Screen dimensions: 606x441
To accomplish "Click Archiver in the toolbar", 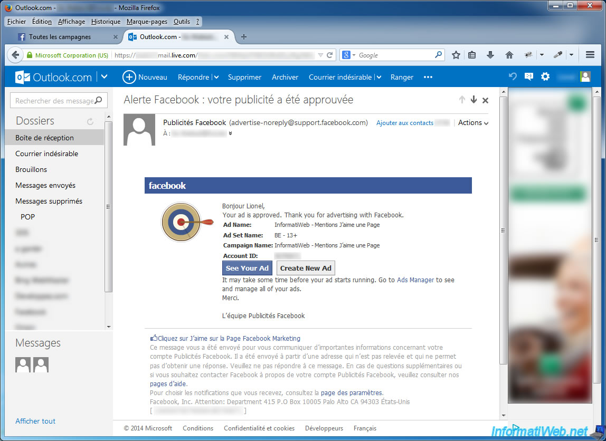I will point(285,77).
